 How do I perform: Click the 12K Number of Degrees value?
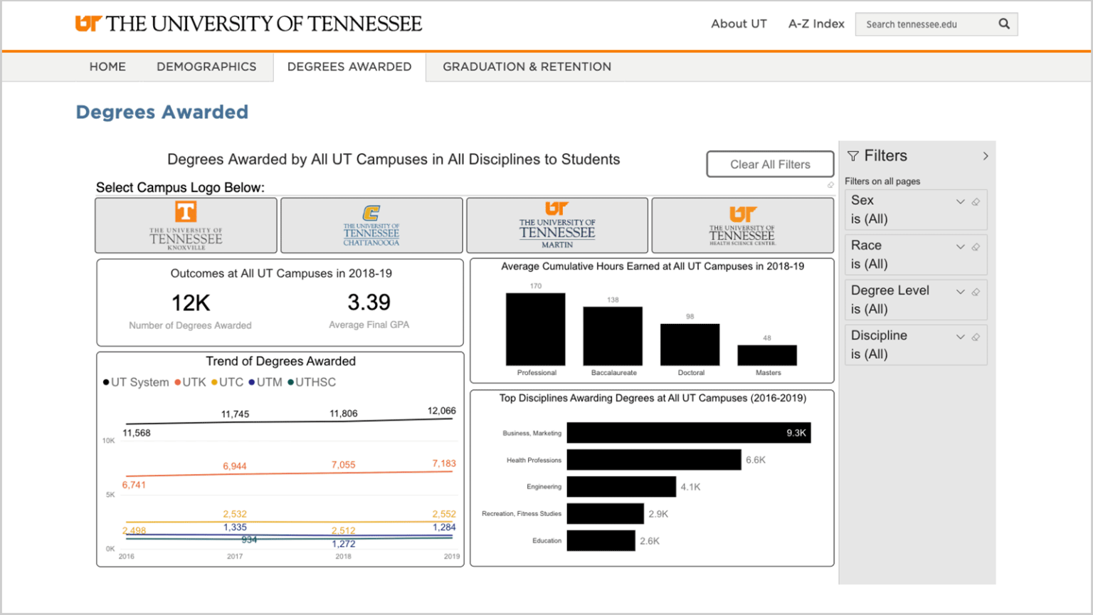point(191,303)
